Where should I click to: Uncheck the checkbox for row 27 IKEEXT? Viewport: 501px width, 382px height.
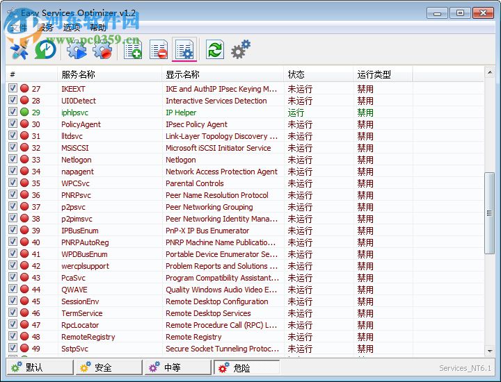pos(13,88)
